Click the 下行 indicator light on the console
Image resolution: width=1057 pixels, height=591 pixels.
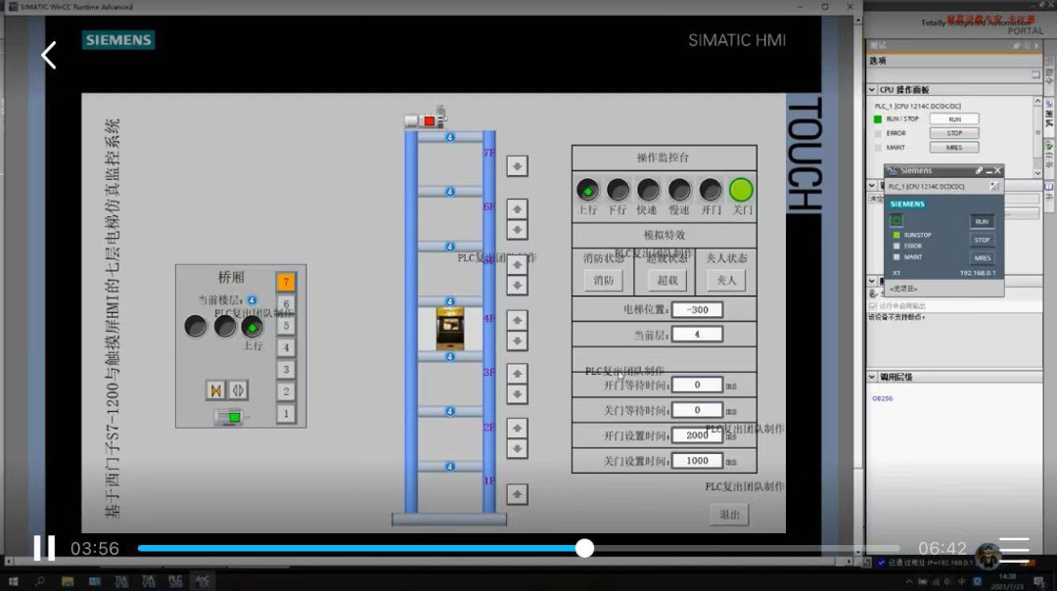tap(618, 190)
